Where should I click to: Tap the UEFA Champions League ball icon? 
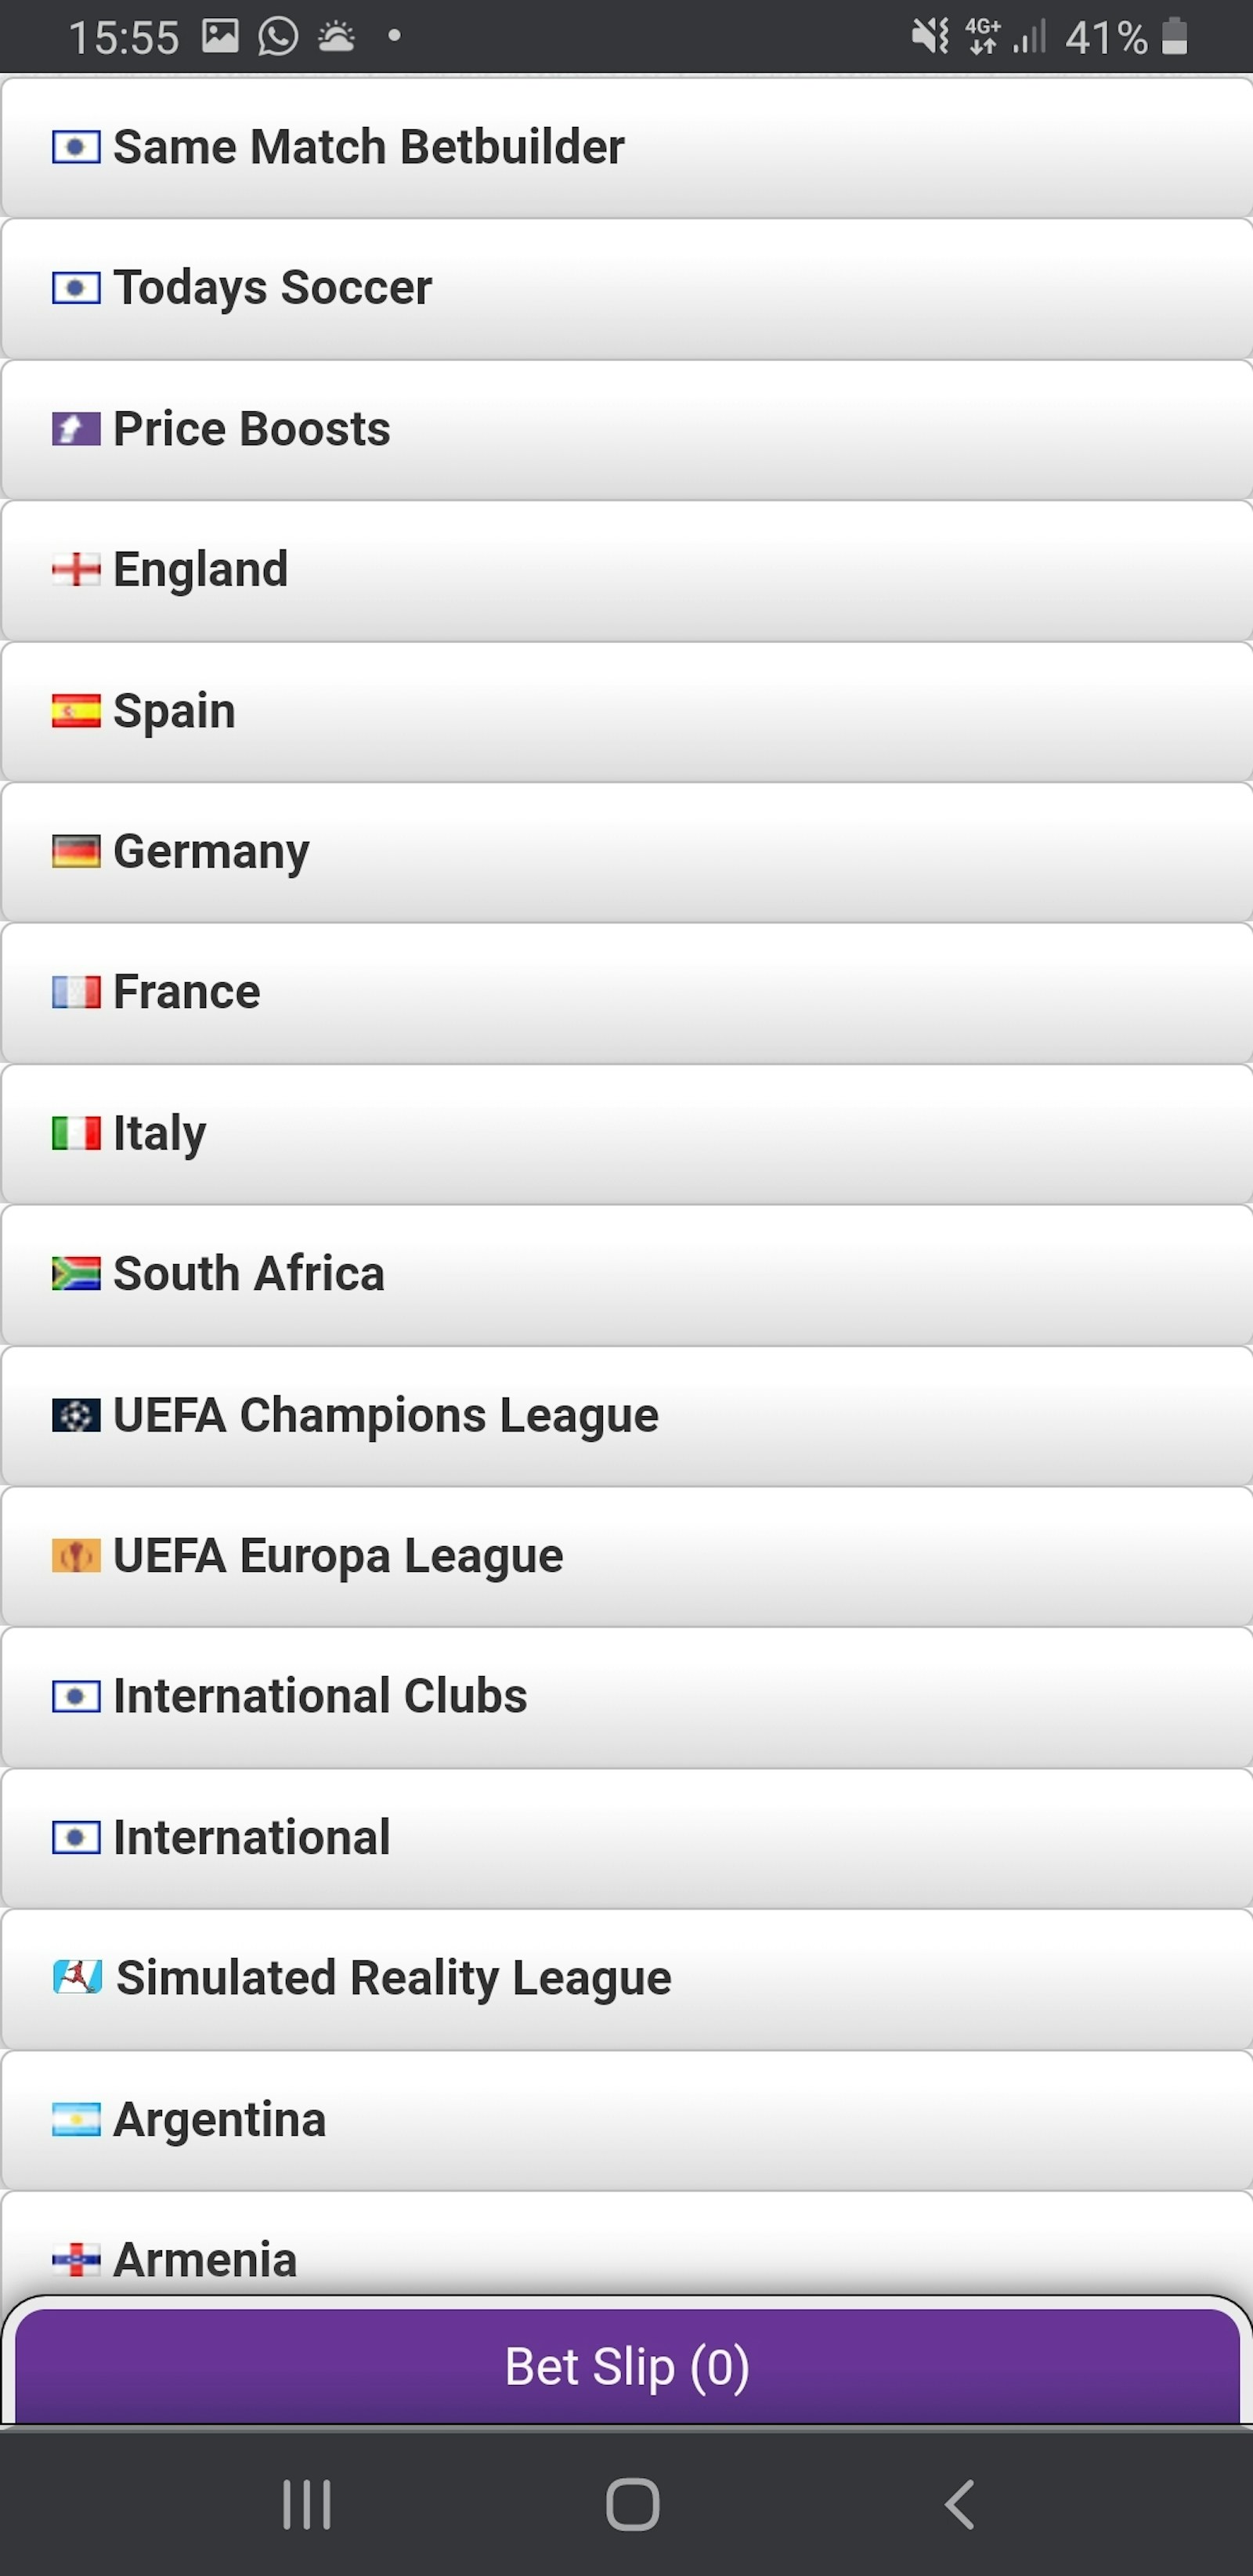76,1415
